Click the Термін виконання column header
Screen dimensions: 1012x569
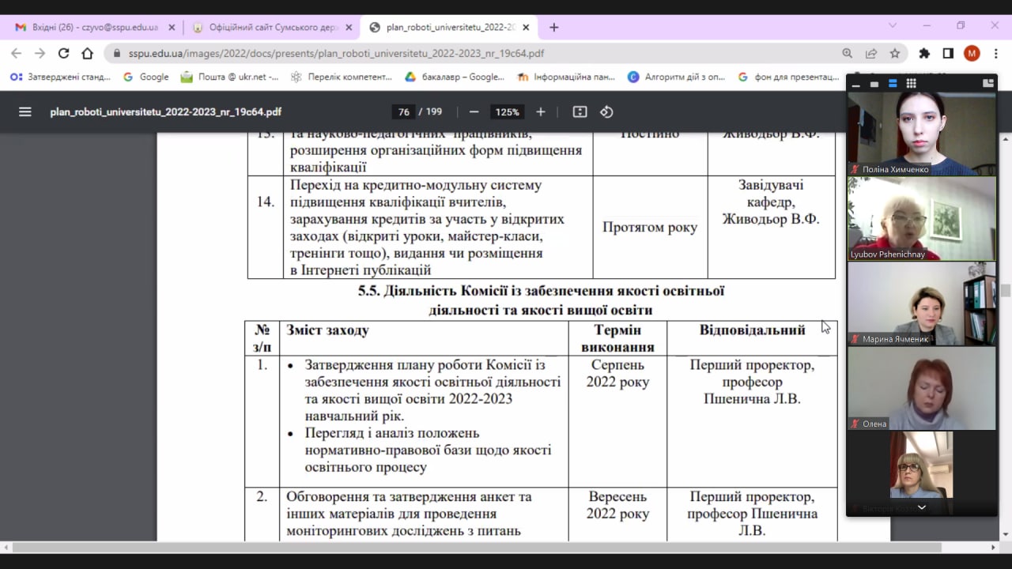(617, 338)
